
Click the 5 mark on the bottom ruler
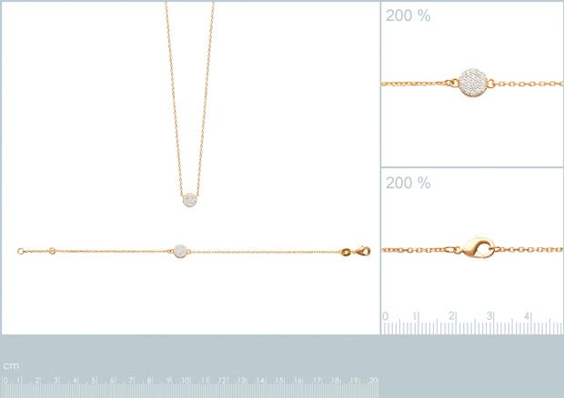93,381
